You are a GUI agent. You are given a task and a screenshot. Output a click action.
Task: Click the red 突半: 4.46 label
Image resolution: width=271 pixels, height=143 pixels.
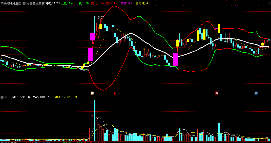click(113, 3)
